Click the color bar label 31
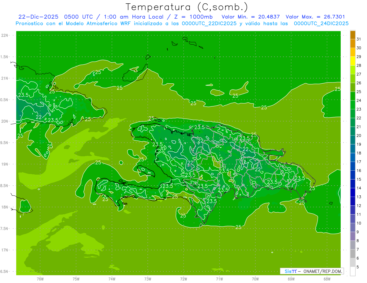This screenshot has width=367, height=283. 359,39
